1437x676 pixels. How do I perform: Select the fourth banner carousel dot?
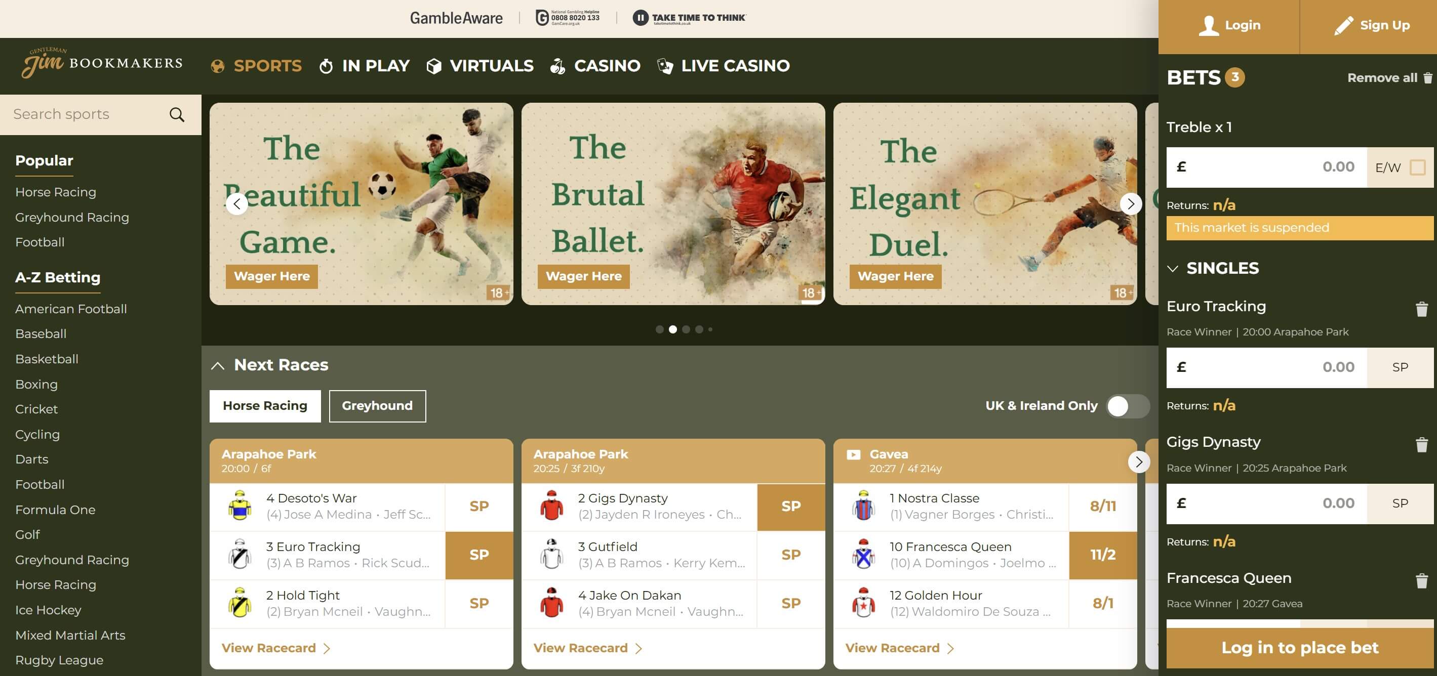(699, 330)
